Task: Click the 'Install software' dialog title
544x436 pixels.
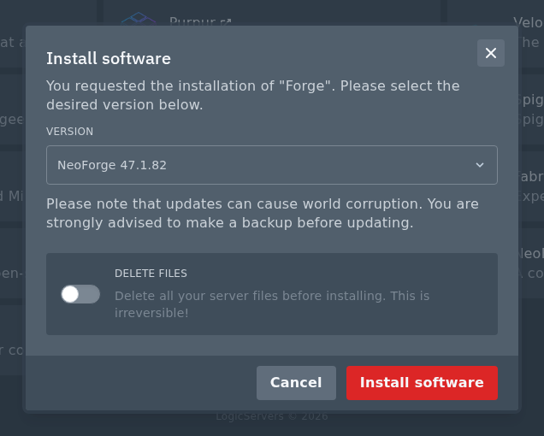Action: [109, 58]
